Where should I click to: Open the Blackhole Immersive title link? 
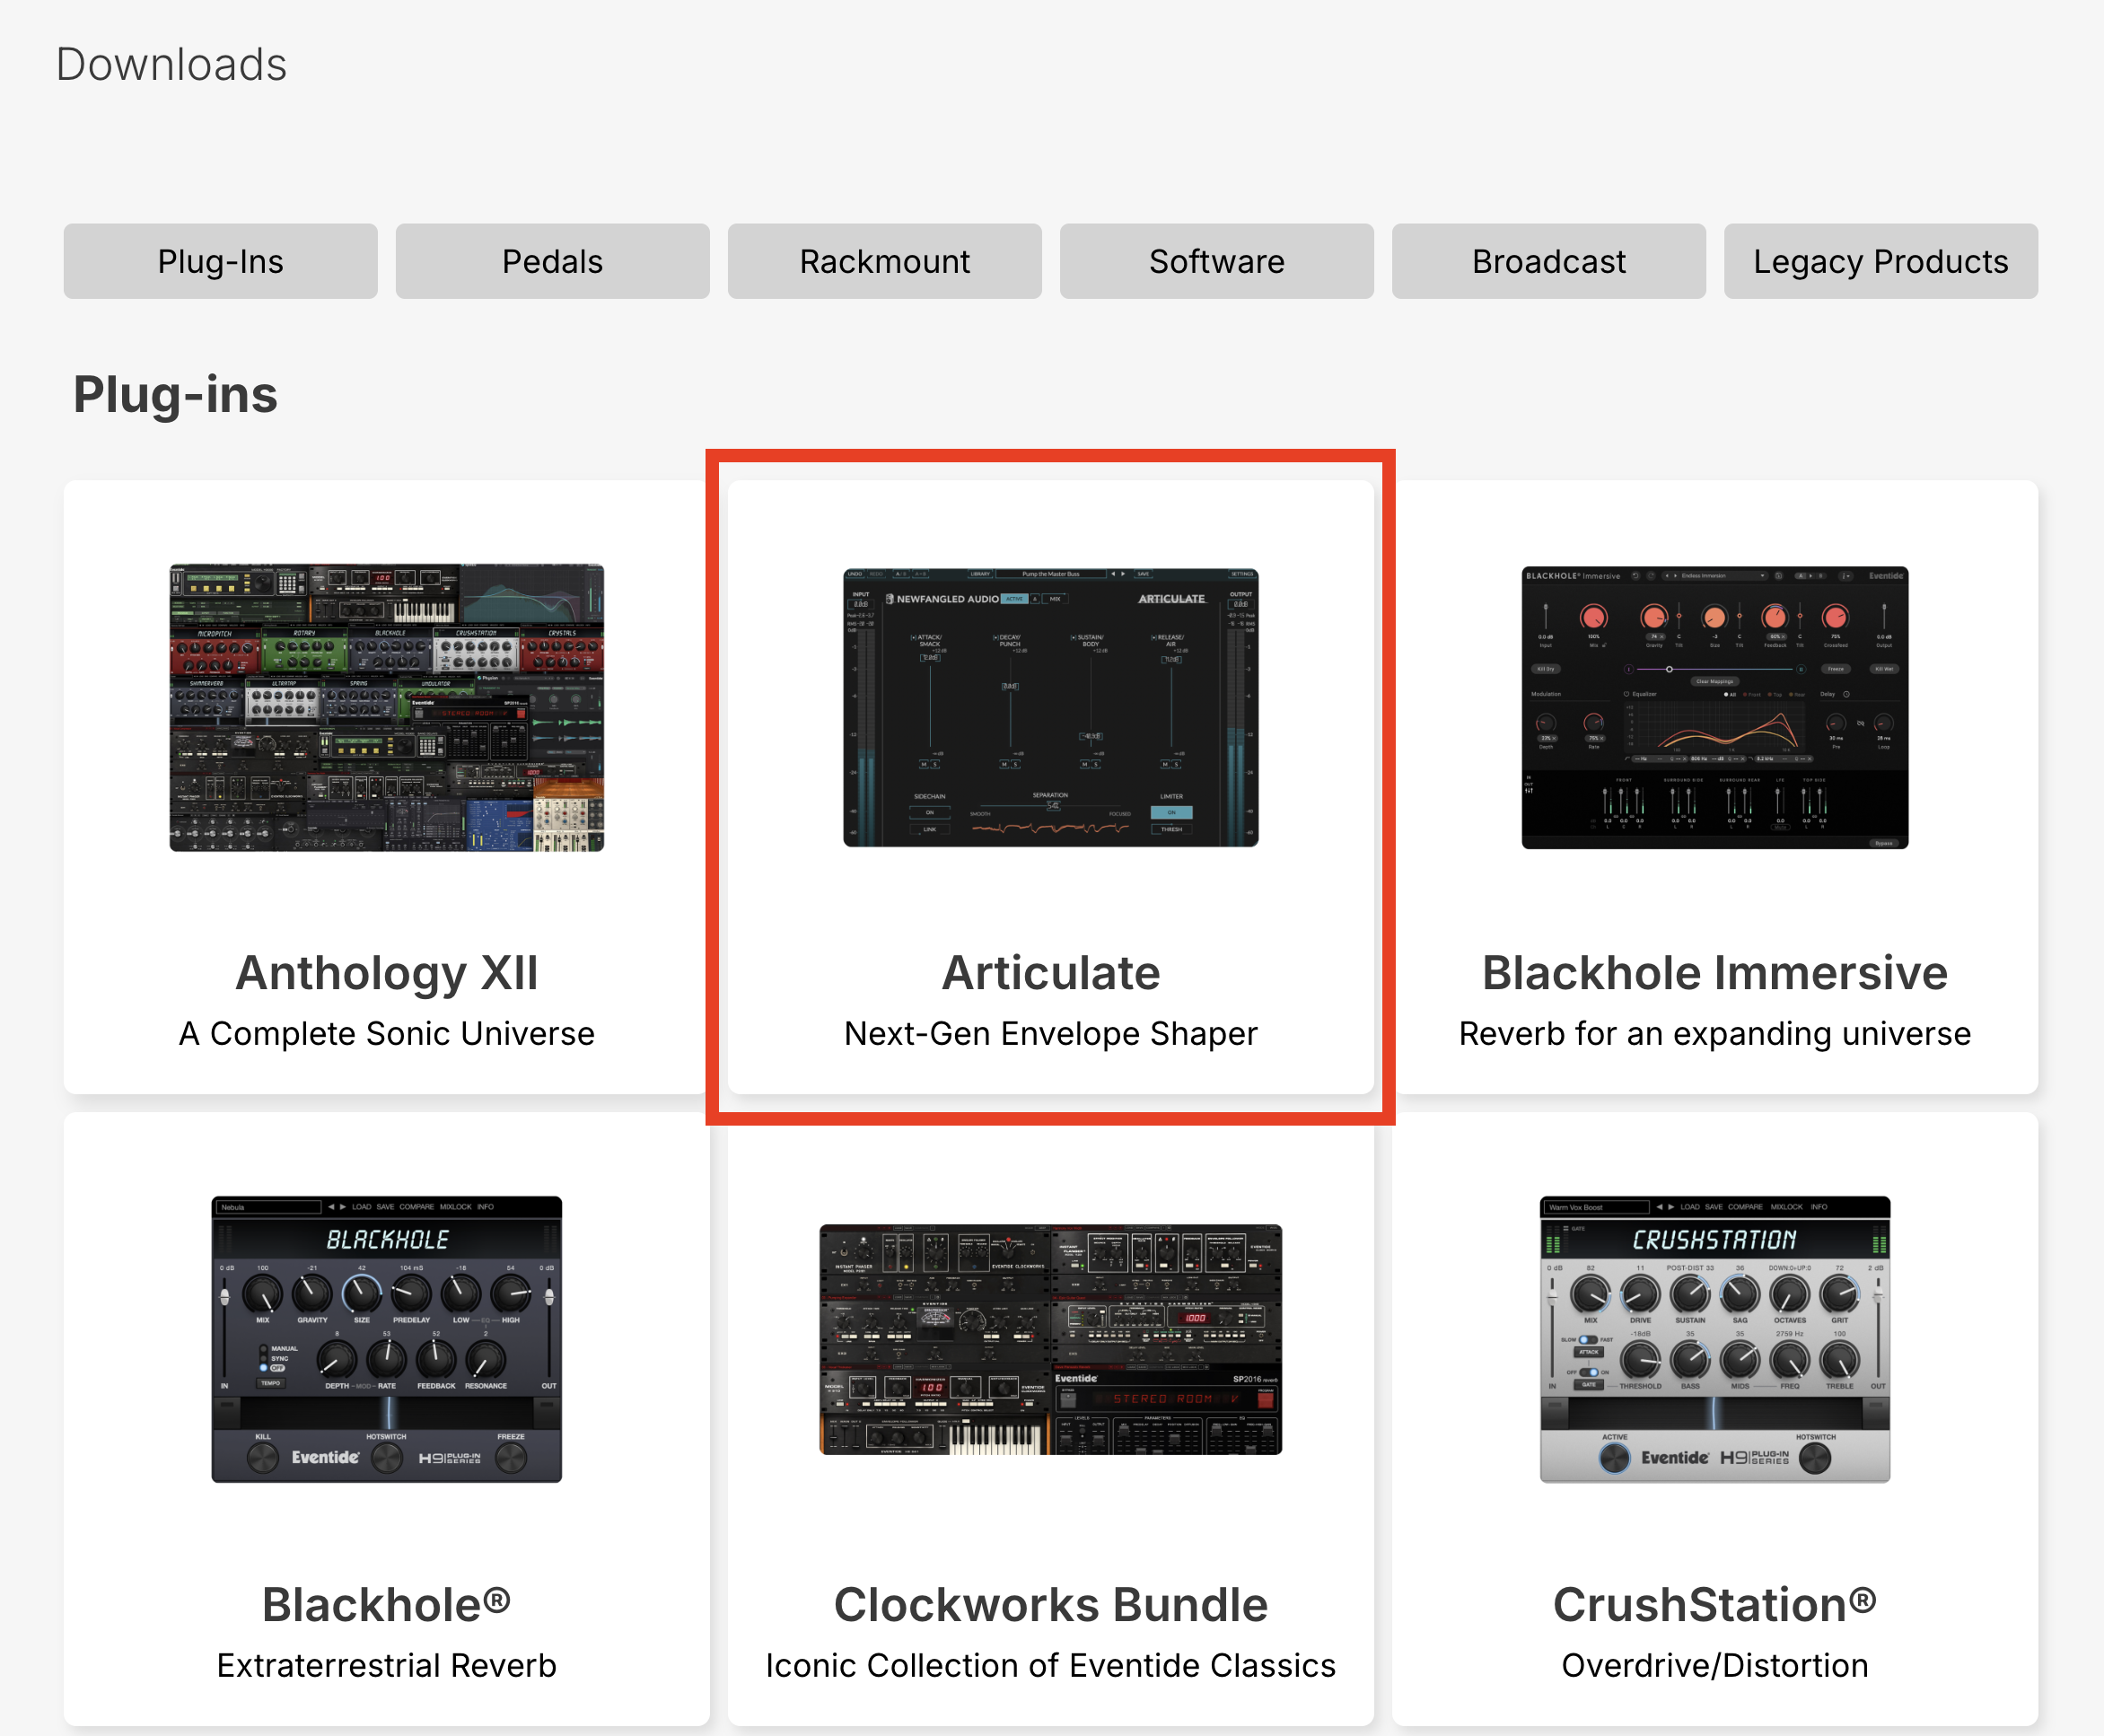(x=1714, y=973)
